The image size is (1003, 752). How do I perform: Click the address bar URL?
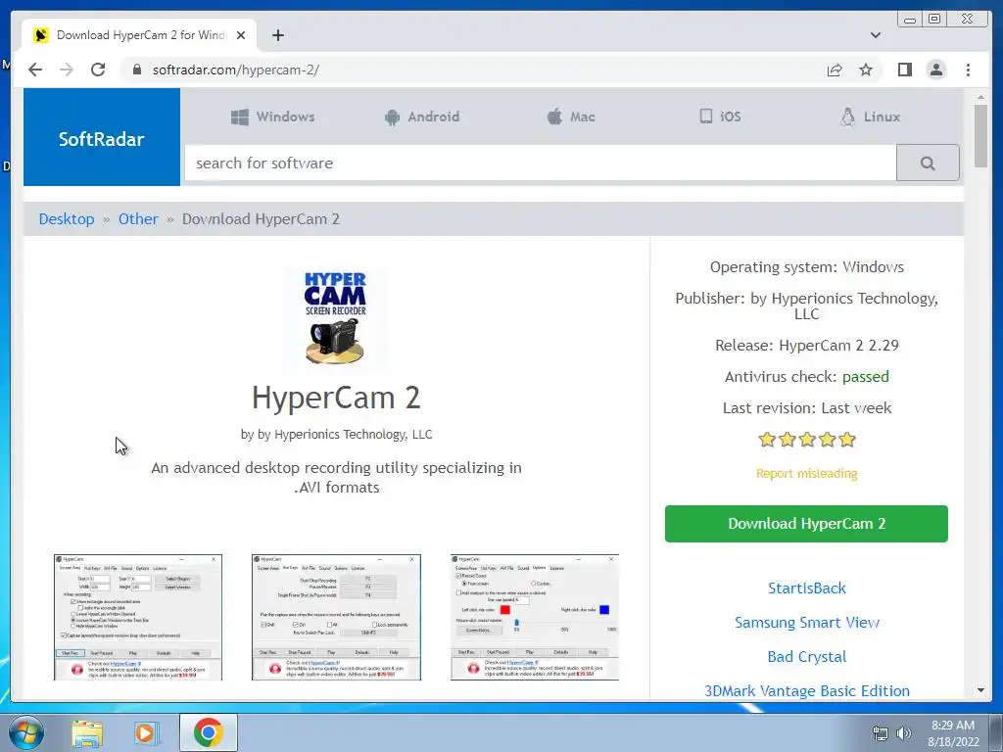(235, 70)
